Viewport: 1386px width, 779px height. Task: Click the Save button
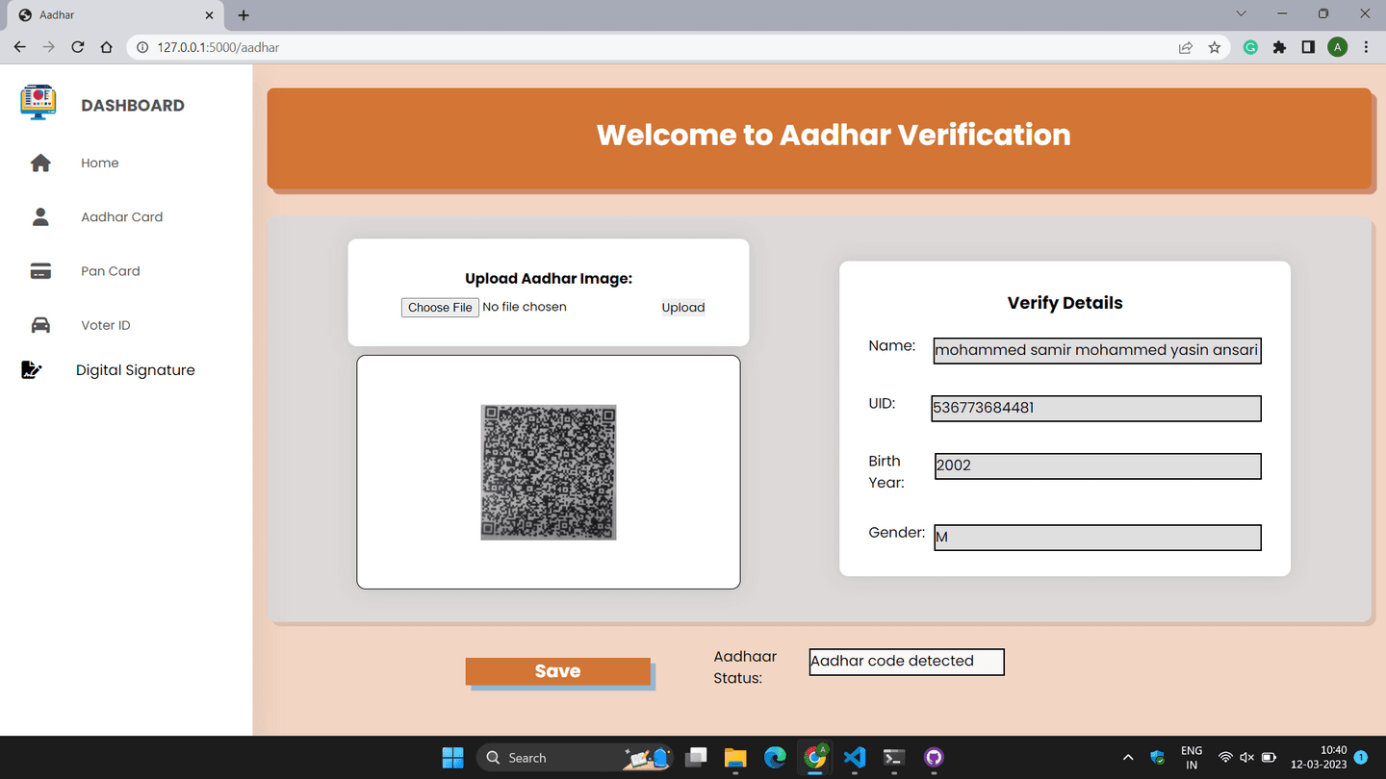point(558,671)
